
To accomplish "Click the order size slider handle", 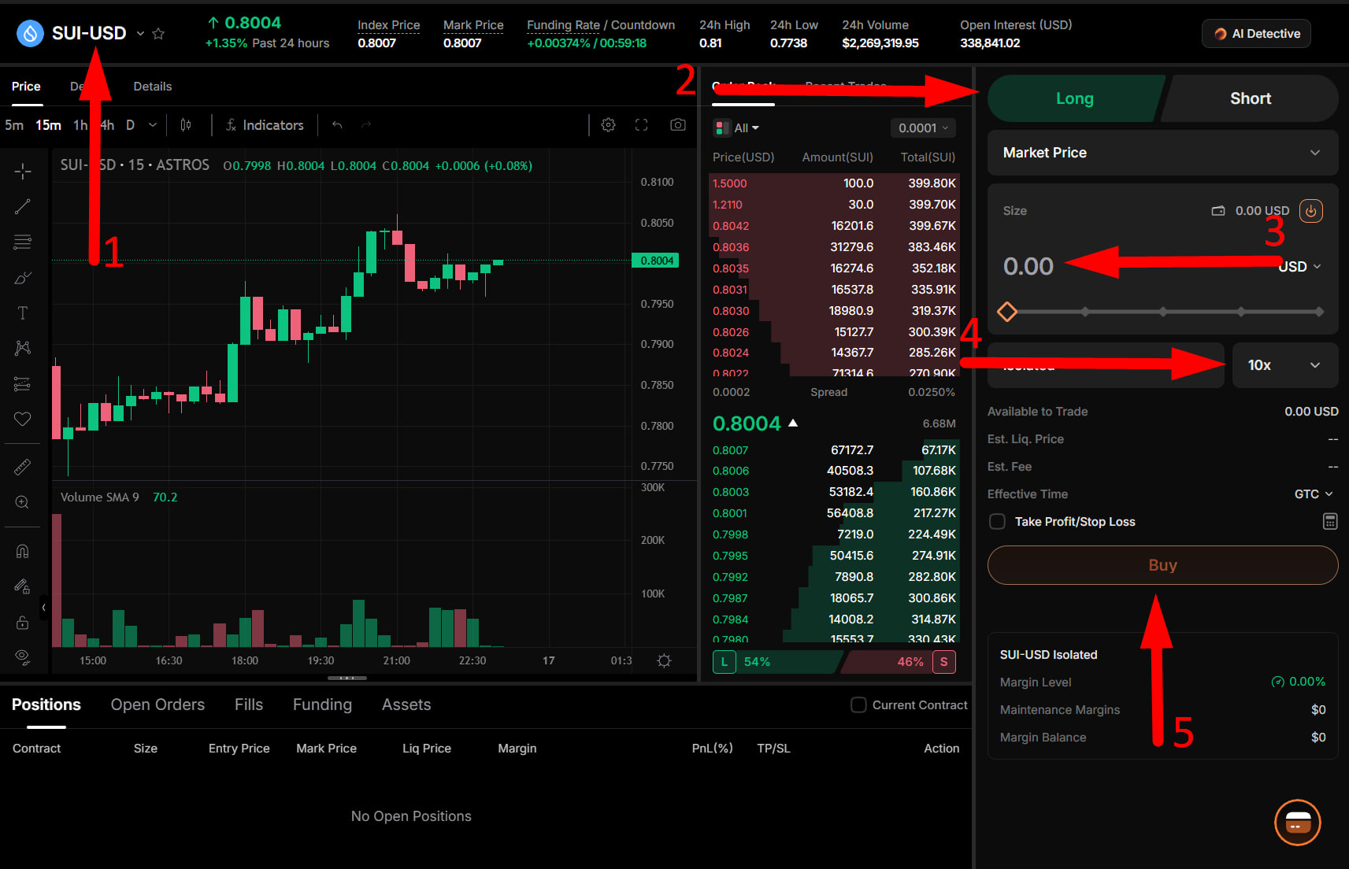I will (1006, 312).
